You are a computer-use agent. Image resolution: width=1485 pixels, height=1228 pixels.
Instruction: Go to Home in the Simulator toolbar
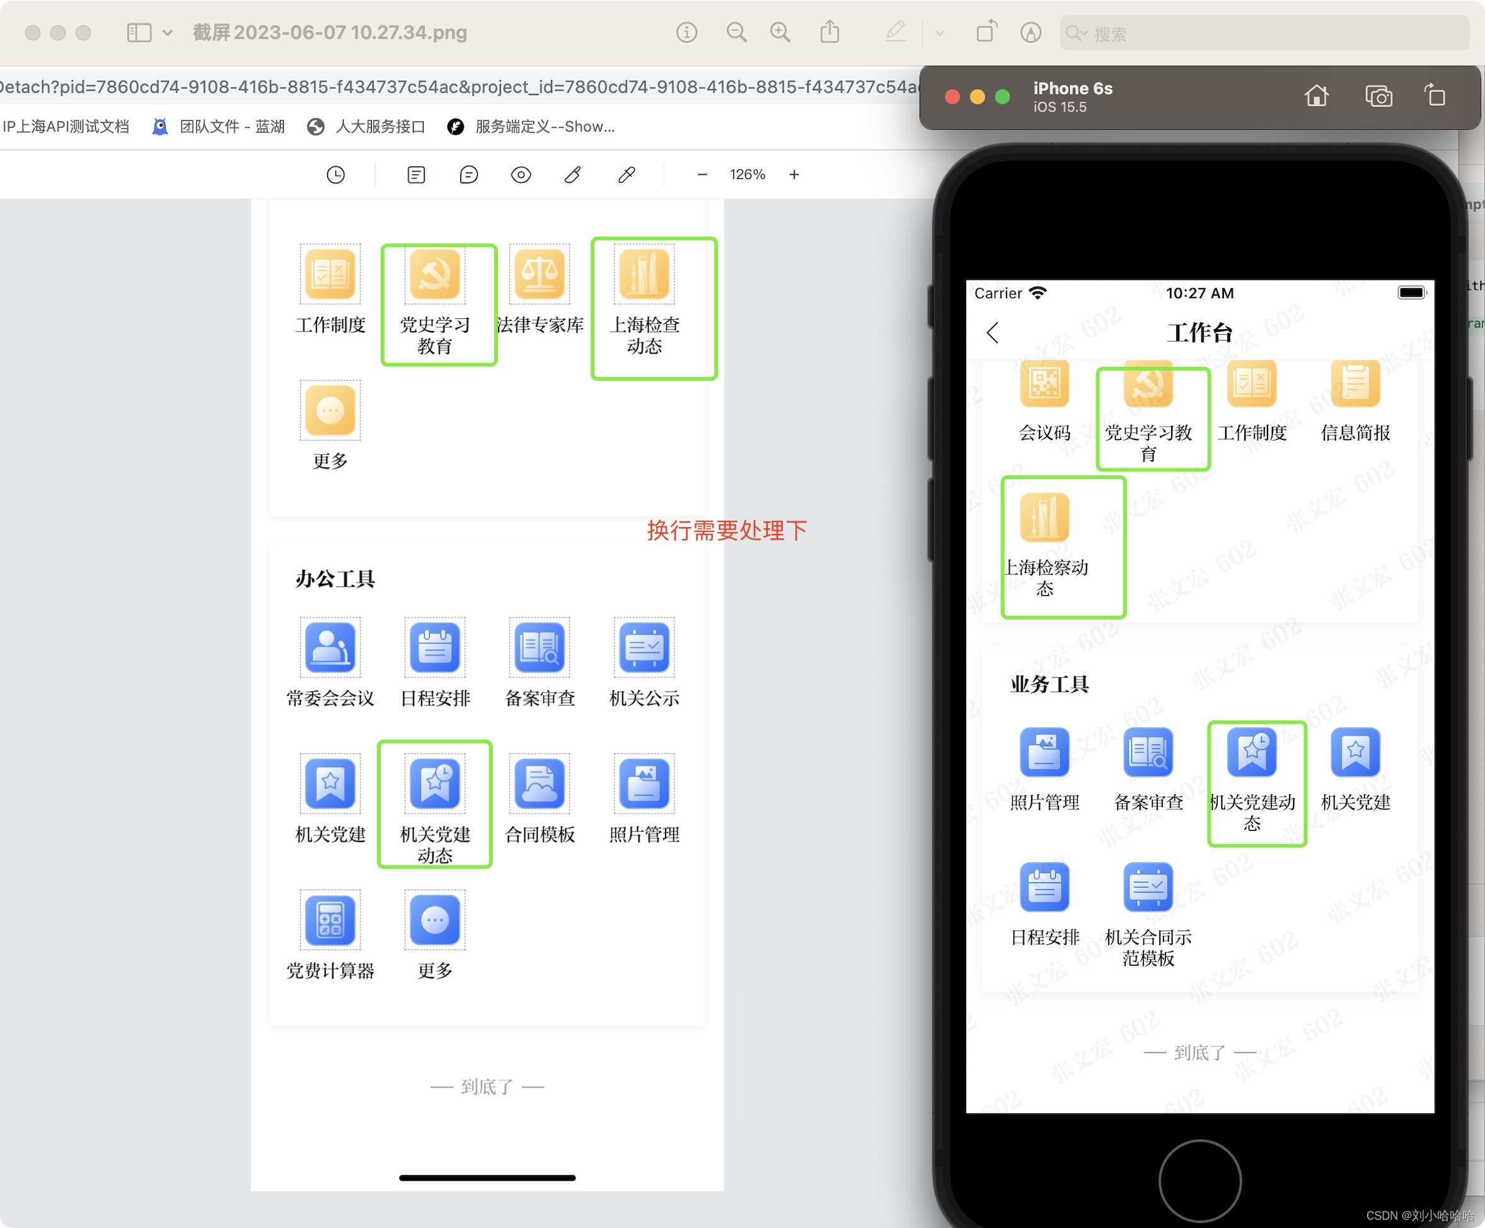pyautogui.click(x=1316, y=95)
